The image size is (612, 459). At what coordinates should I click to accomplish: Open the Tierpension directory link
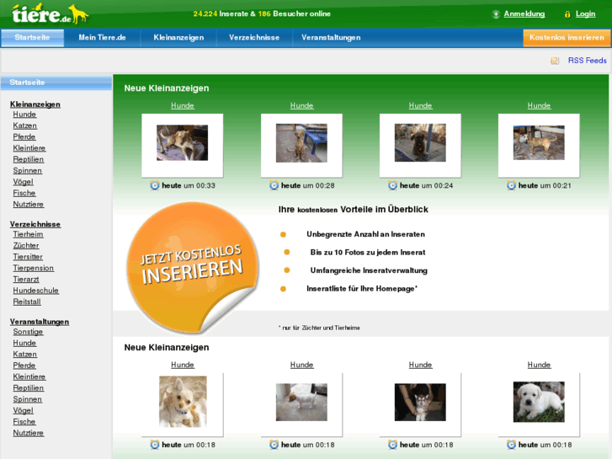pos(34,269)
